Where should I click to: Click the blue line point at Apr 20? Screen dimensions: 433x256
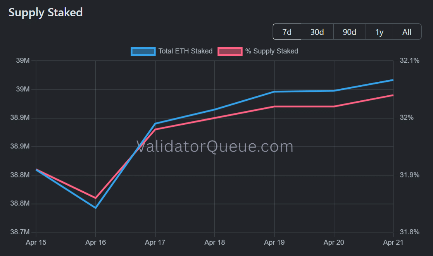click(x=334, y=91)
